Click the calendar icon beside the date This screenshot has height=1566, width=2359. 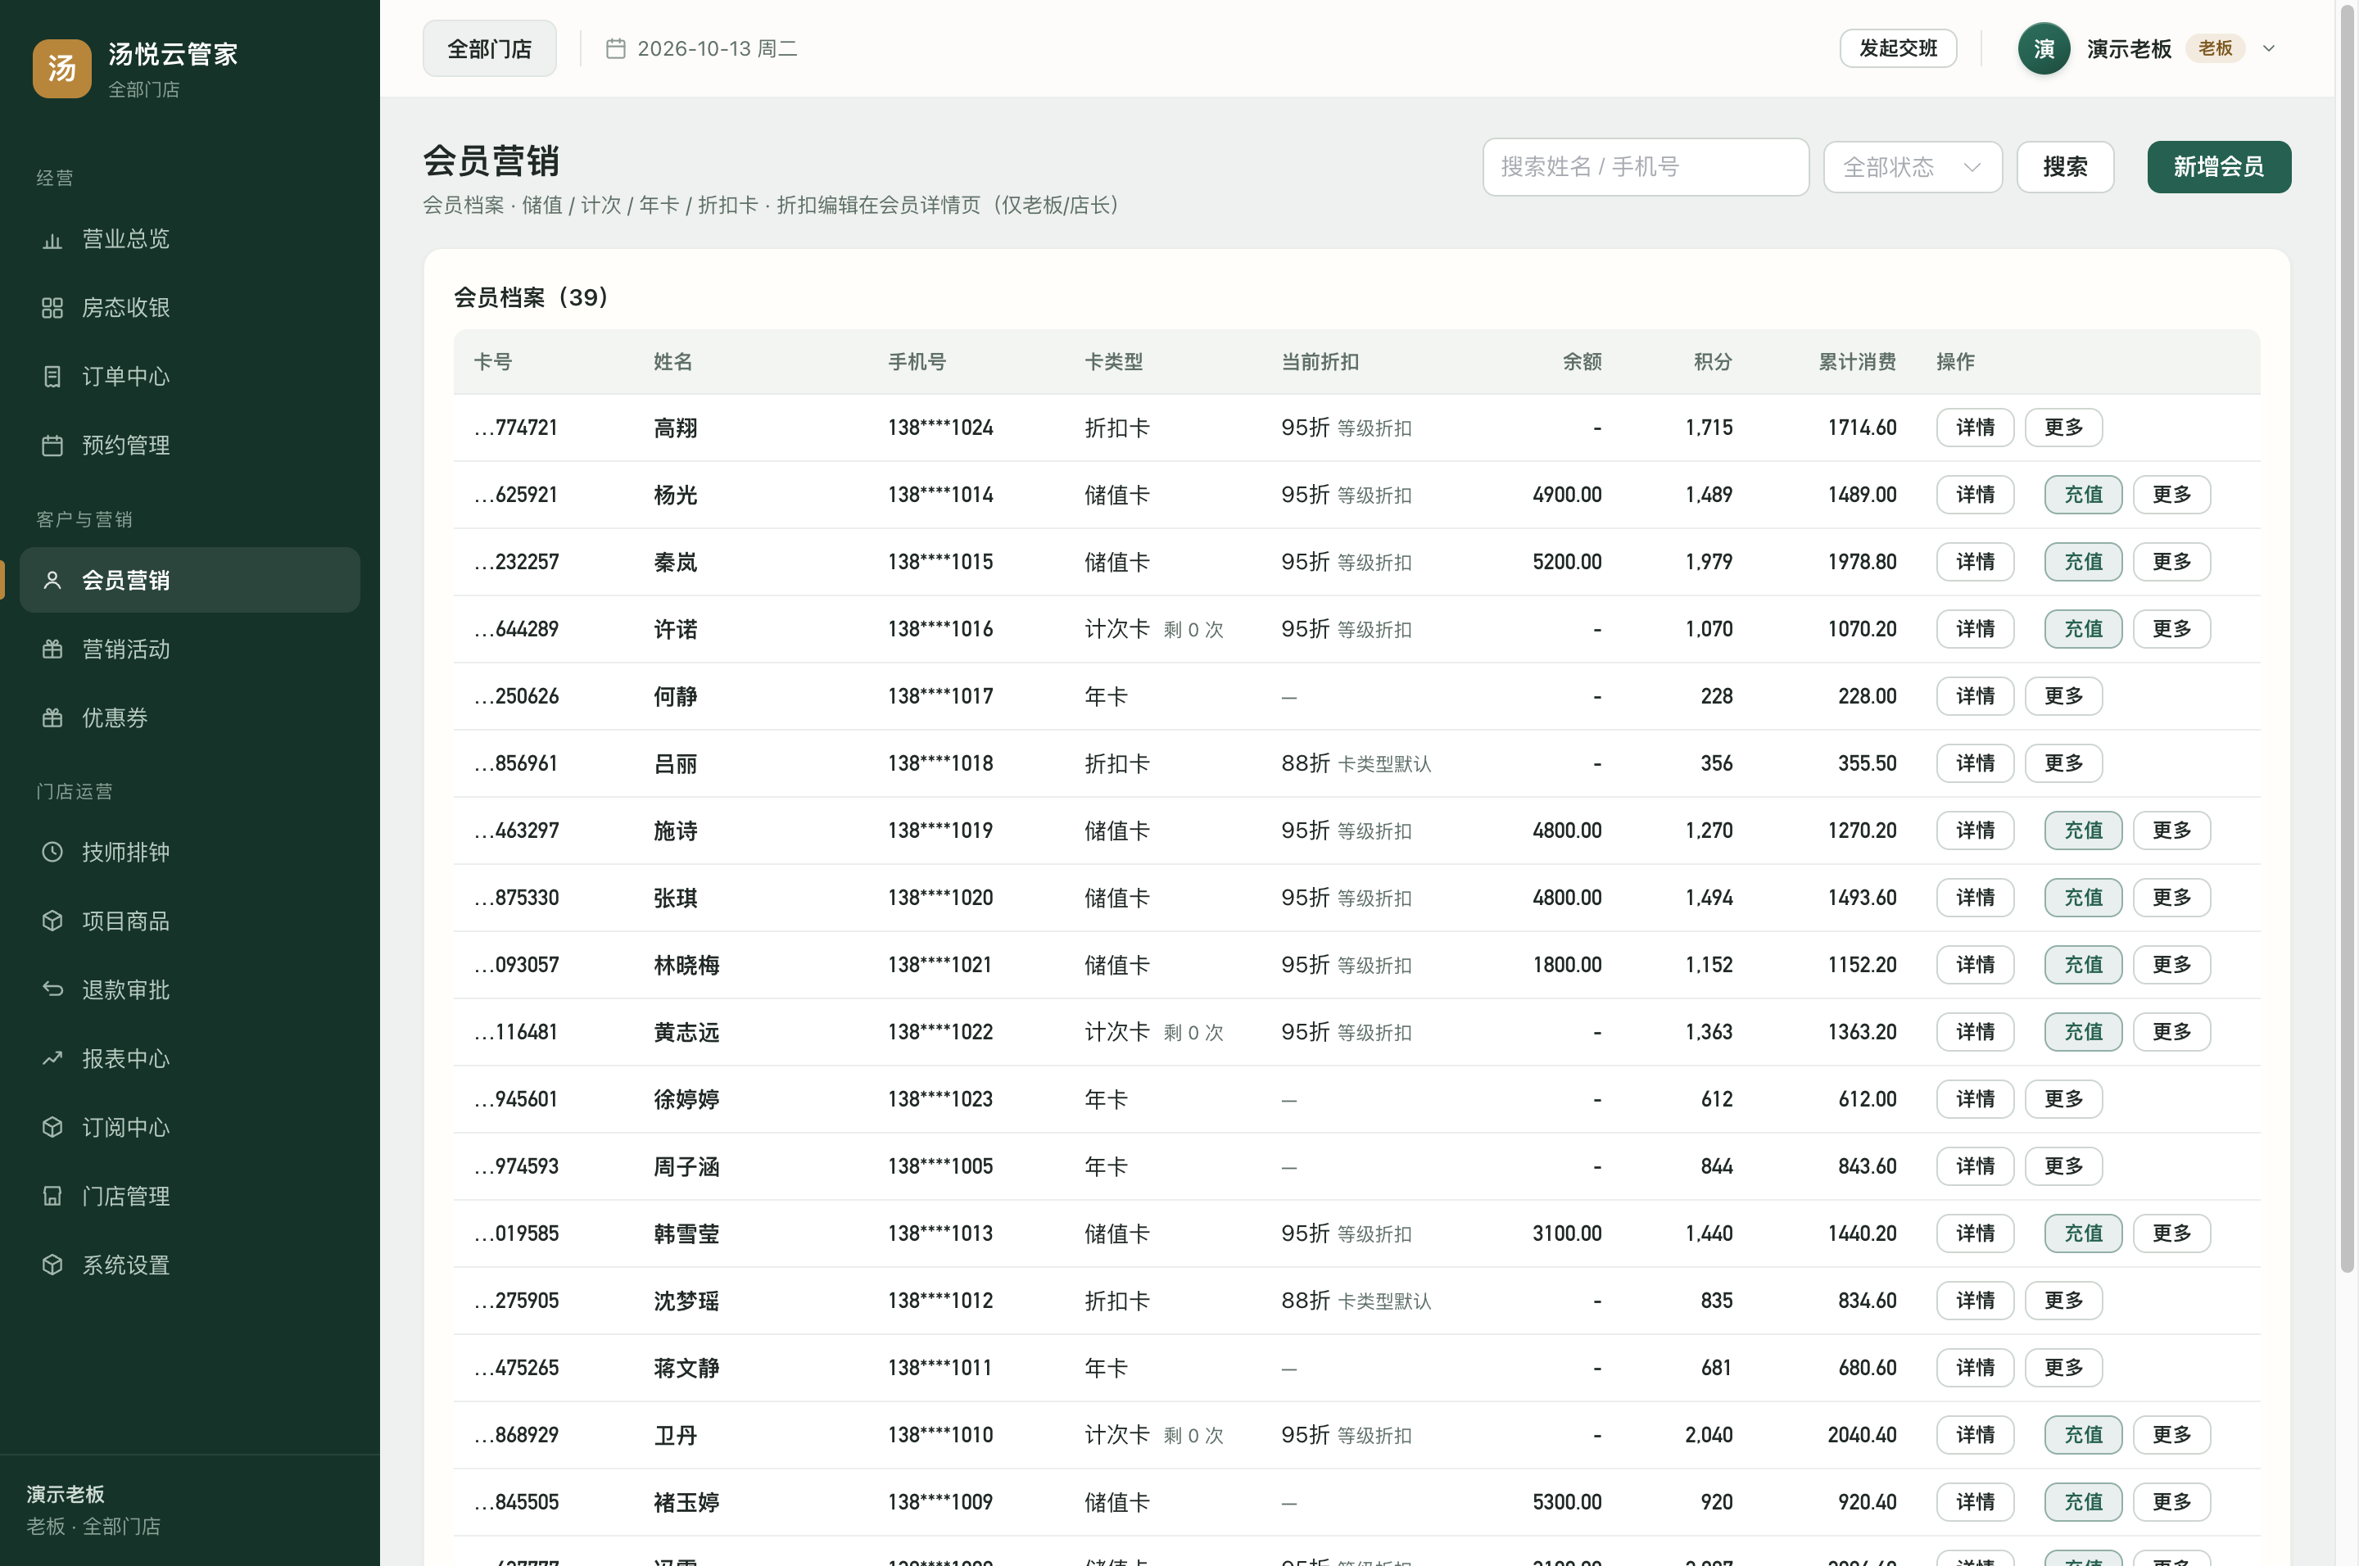coord(615,49)
